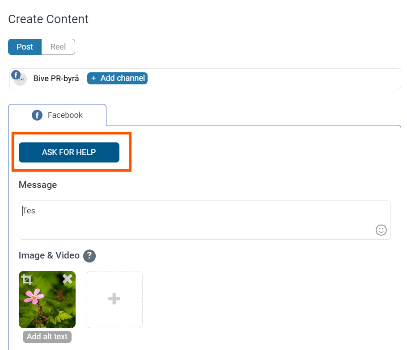Screen dimensions: 407x350
Task: Click the Create Content heading
Action: point(48,19)
